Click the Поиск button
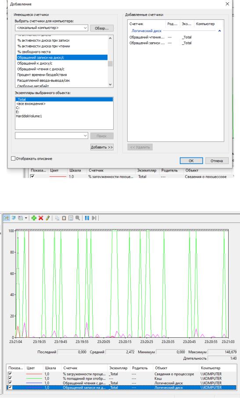 point(102,136)
